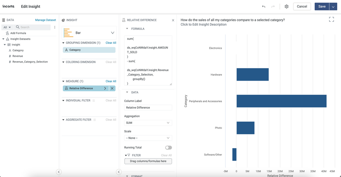341x177 pixels.
Task: Open the Aggregation SUM dropdown
Action: [148, 123]
